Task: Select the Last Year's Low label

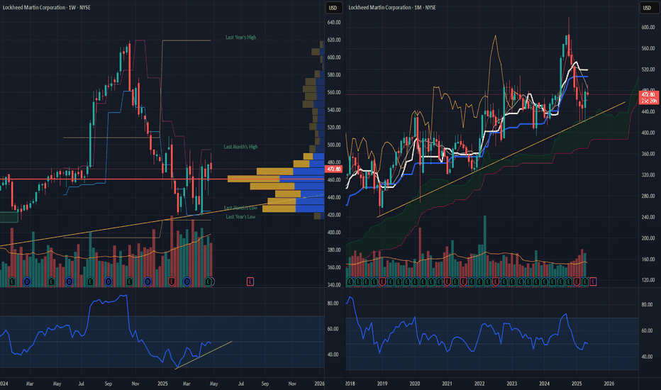Action: [240, 217]
